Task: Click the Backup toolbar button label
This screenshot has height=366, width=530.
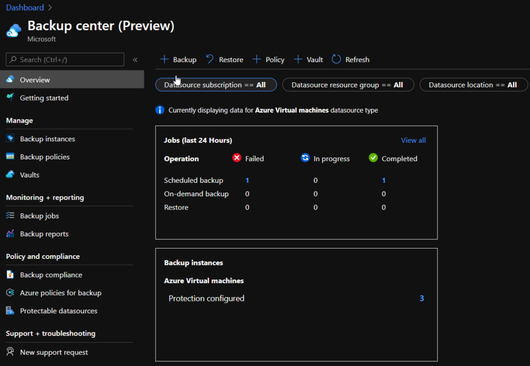Action: click(185, 60)
